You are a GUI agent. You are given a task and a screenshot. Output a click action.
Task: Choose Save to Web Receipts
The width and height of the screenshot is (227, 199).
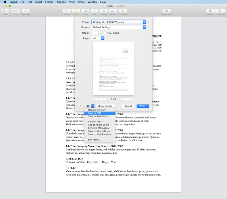tap(100, 134)
